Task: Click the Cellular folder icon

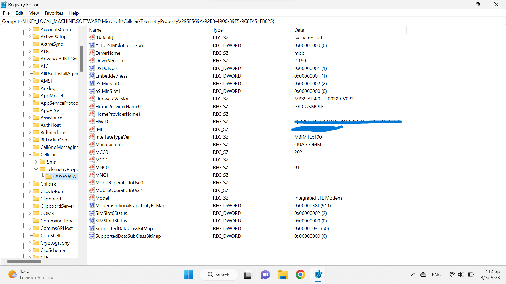Action: point(36,154)
